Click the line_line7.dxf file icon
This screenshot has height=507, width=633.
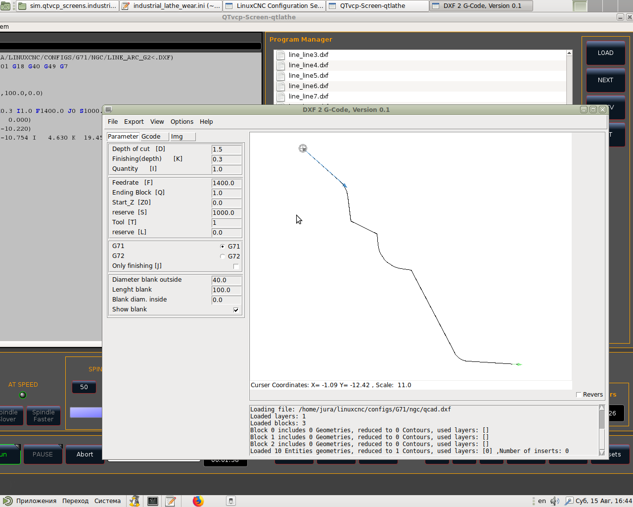[280, 97]
